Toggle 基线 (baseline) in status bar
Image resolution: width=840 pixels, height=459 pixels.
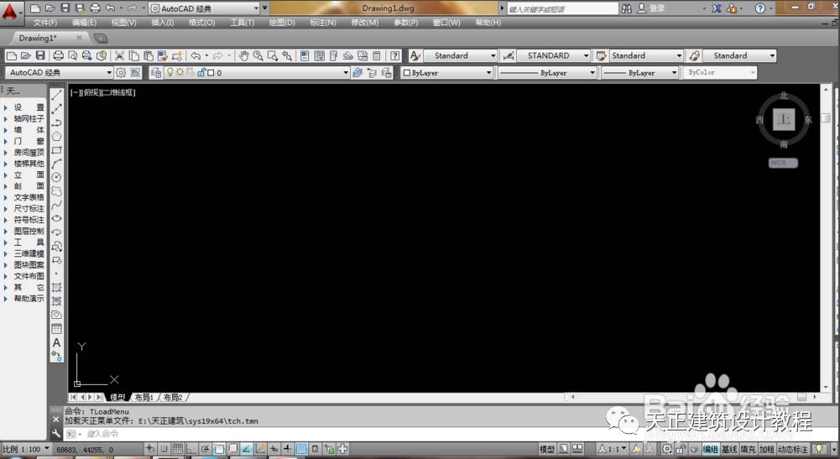729,450
